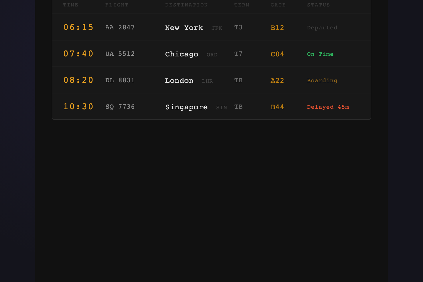Click the GATE column header
Image resolution: width=423 pixels, height=282 pixels.
pos(278,5)
